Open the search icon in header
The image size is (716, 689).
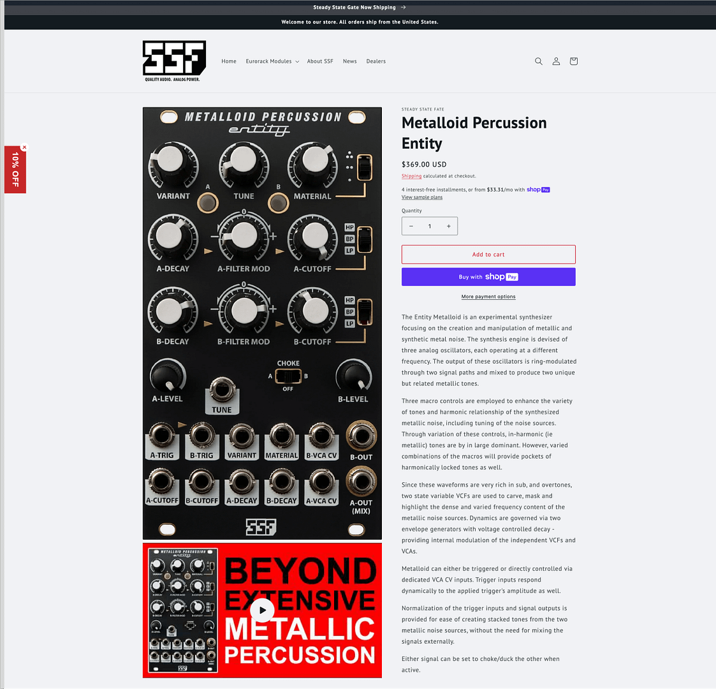pos(538,61)
